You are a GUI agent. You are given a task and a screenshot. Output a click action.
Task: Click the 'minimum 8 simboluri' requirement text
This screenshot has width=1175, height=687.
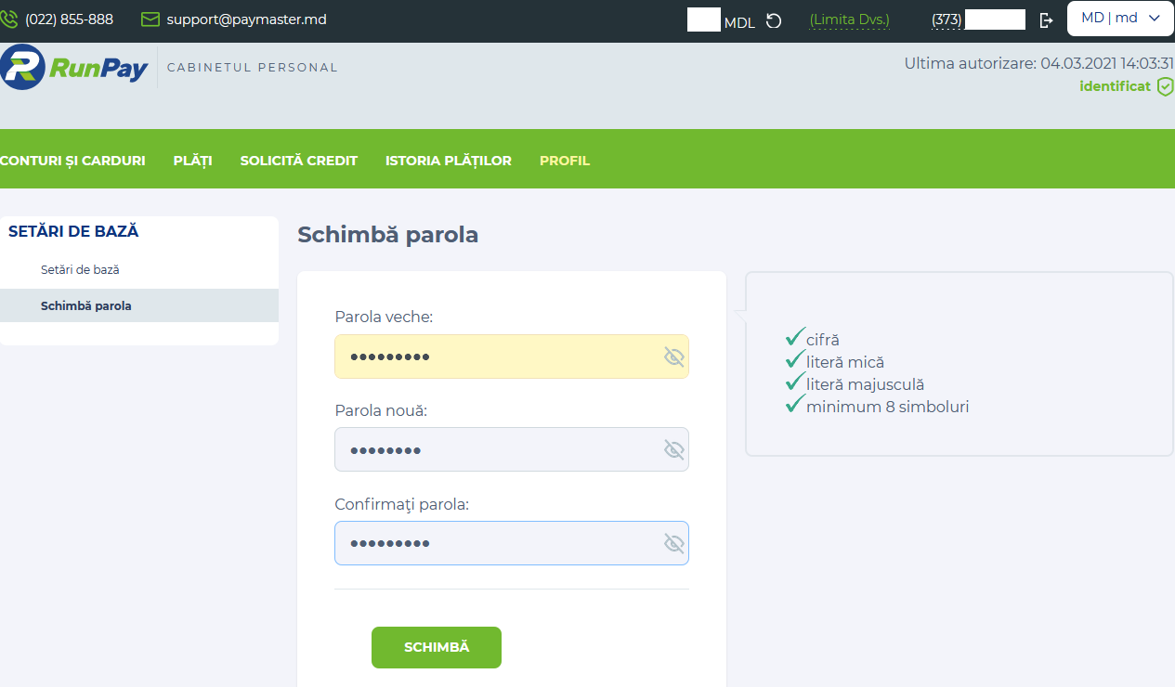(x=888, y=407)
